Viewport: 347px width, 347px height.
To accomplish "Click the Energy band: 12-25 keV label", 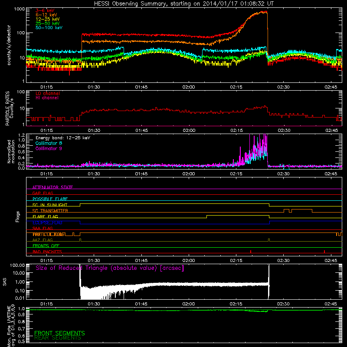I will (x=63, y=138).
